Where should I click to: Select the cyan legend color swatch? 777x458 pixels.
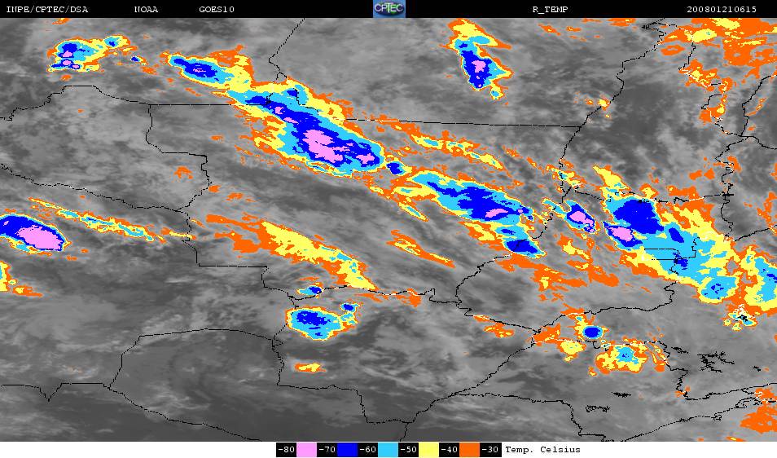(x=388, y=450)
